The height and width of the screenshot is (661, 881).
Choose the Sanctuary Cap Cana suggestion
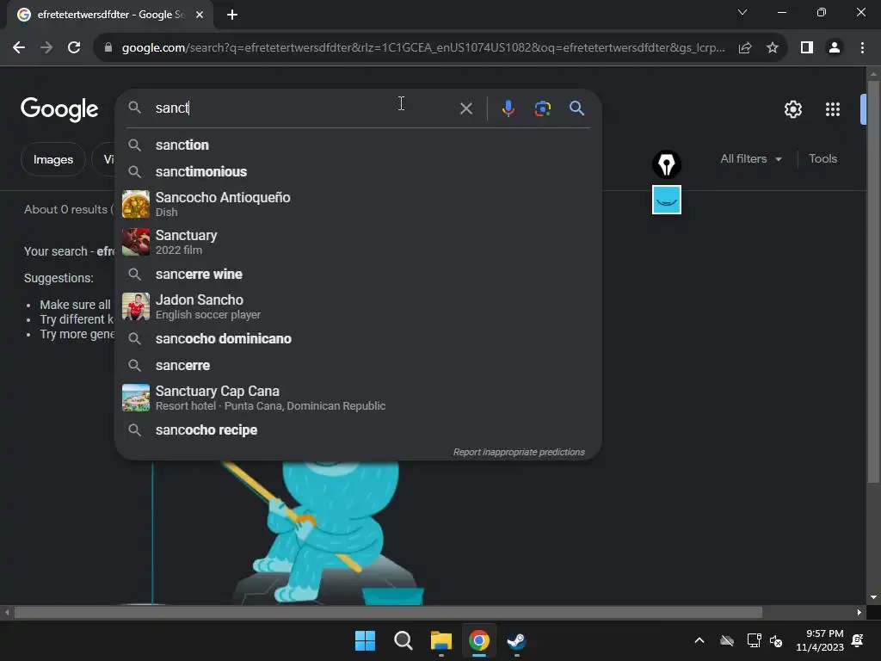pyautogui.click(x=358, y=398)
